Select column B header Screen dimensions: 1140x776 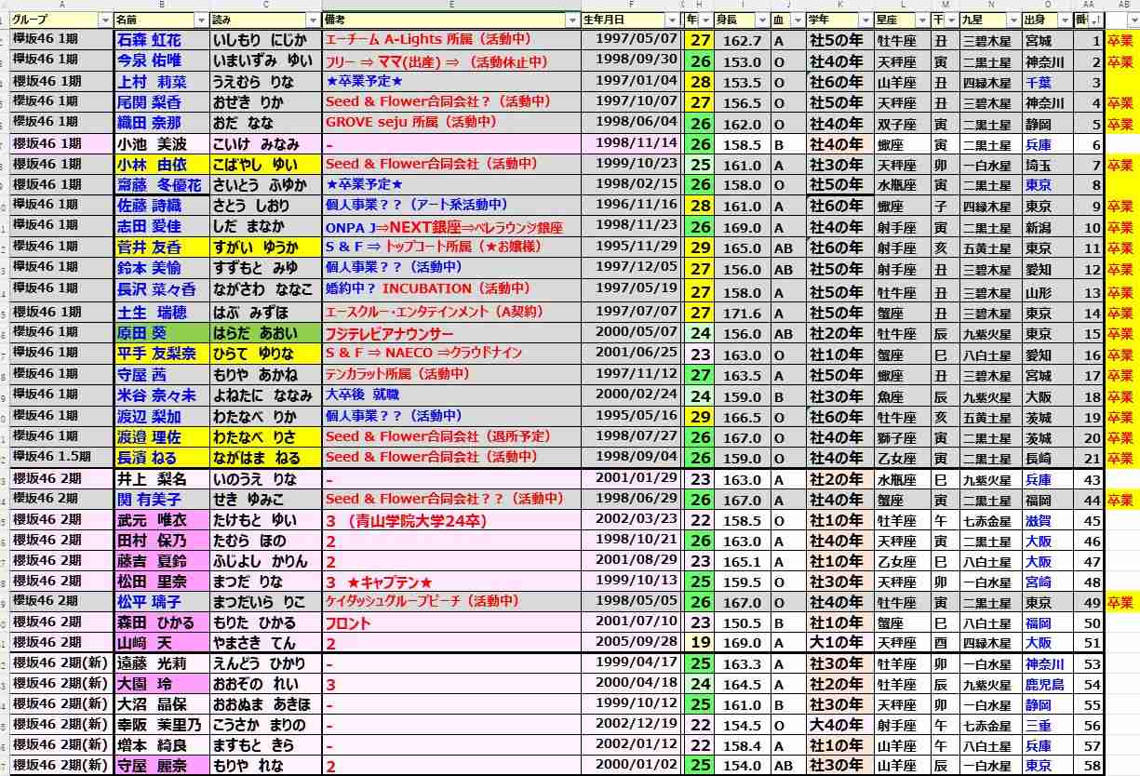click(162, 5)
